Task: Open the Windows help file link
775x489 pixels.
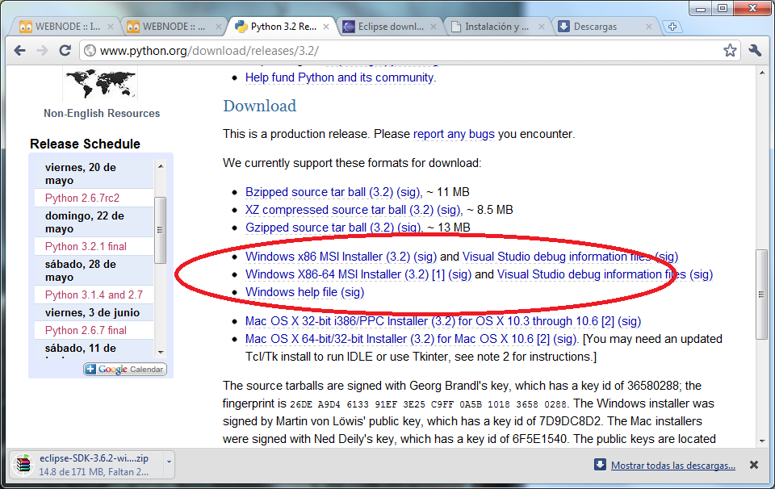Action: (291, 292)
